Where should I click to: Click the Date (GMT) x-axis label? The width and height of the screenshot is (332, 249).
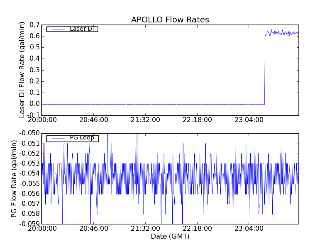pyautogui.click(x=170, y=237)
